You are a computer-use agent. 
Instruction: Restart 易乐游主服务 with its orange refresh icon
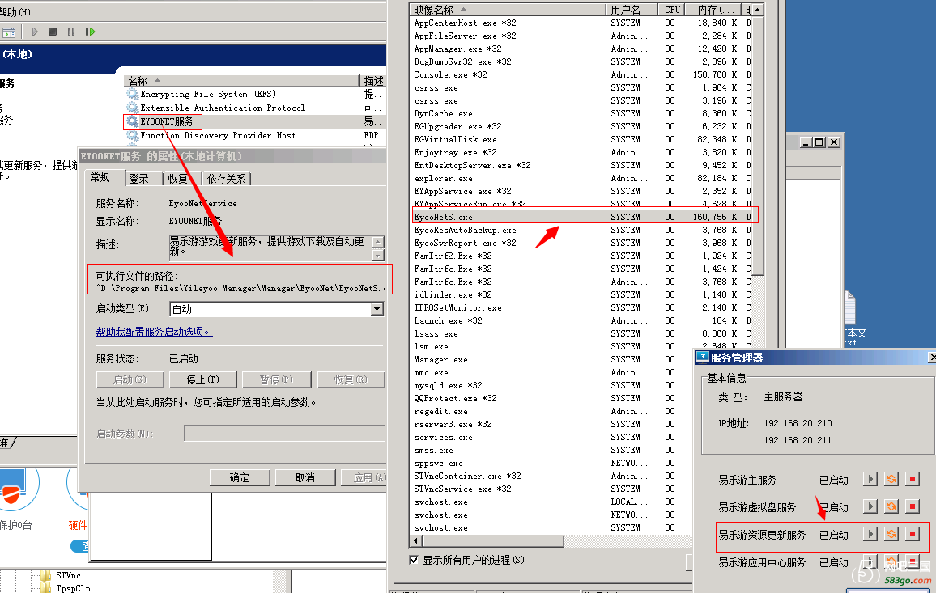(891, 479)
